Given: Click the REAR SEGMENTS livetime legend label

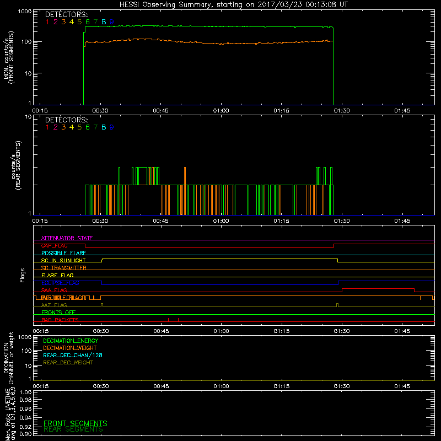Looking at the screenshot, I should click(x=73, y=429).
